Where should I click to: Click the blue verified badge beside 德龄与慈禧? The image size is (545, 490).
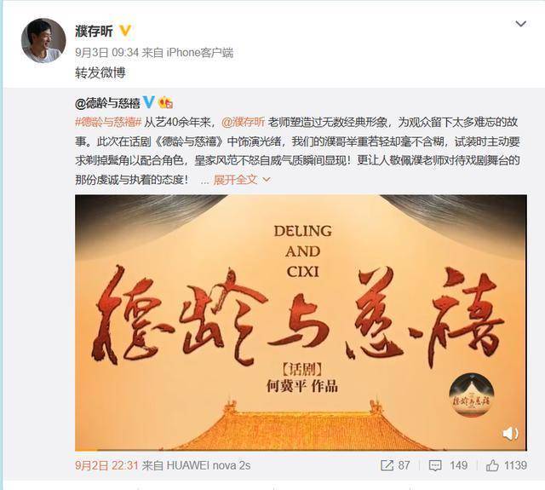click(148, 102)
